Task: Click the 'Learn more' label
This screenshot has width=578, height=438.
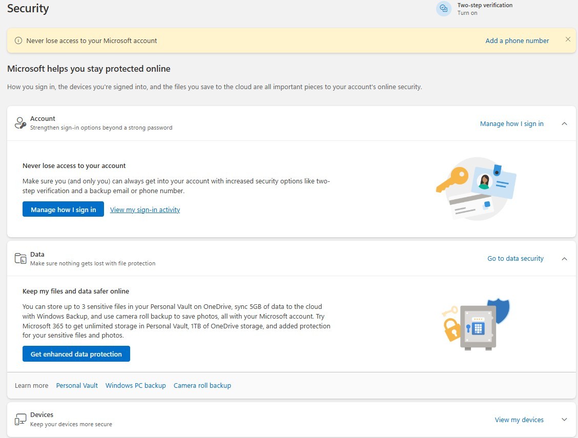Action: point(31,385)
